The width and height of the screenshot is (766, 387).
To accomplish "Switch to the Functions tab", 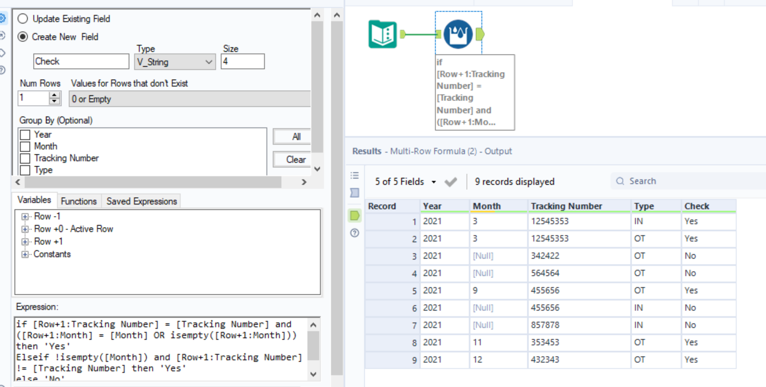I will (x=78, y=201).
